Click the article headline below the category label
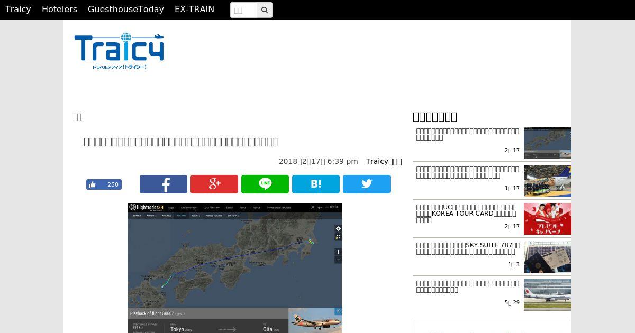This screenshot has height=333, width=635. coord(180,142)
